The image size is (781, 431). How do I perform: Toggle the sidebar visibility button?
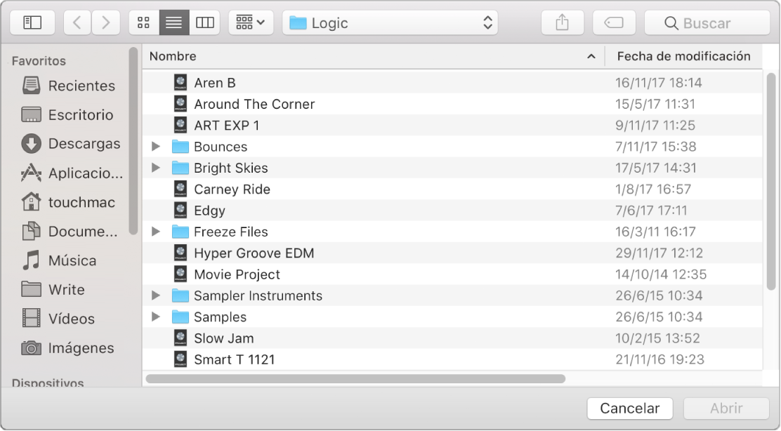coord(32,22)
